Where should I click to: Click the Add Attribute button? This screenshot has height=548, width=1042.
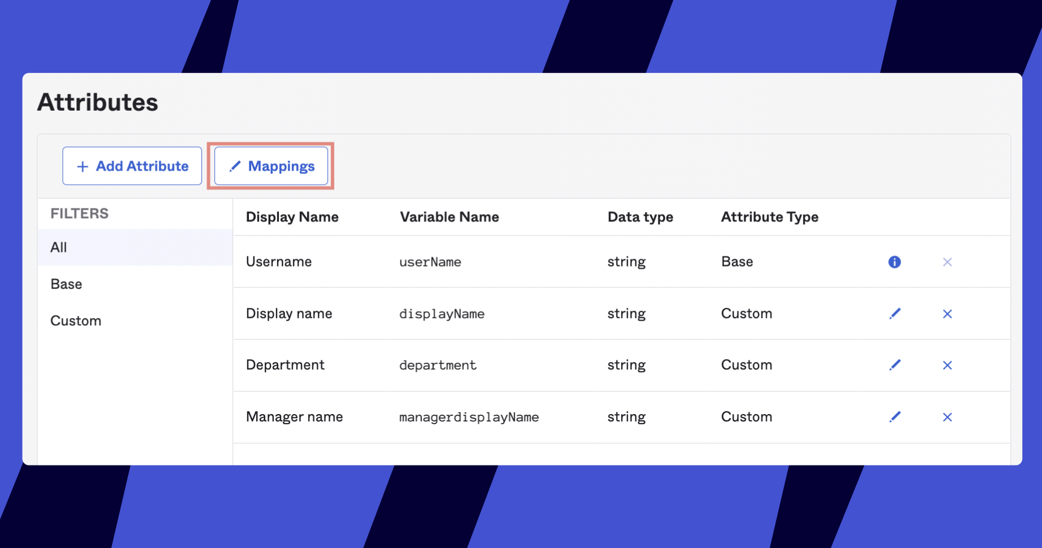(132, 166)
